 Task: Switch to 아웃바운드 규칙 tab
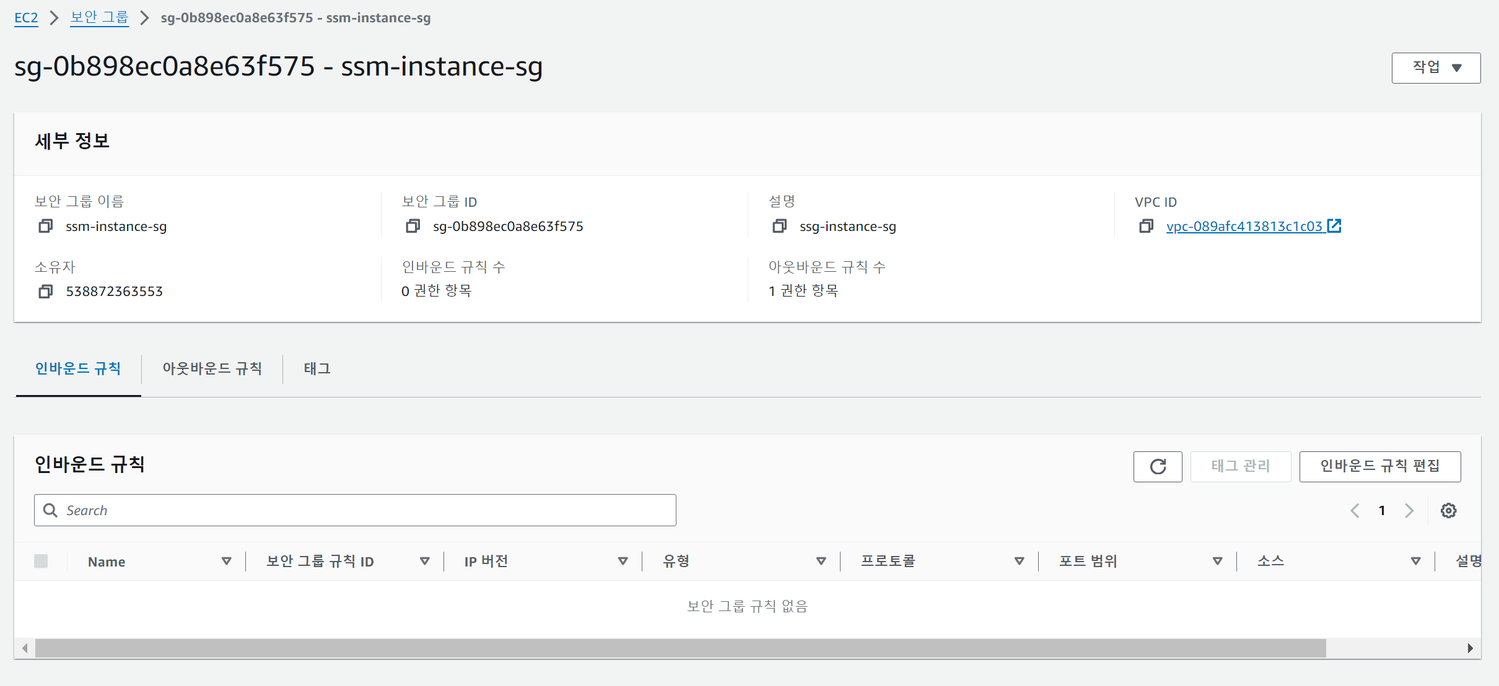212,369
